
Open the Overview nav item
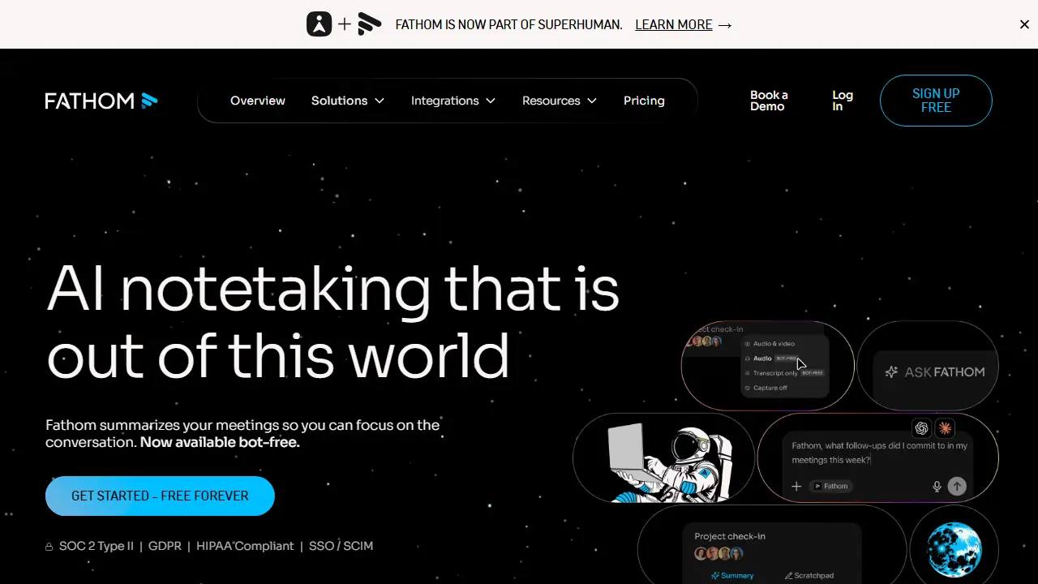[x=258, y=101]
